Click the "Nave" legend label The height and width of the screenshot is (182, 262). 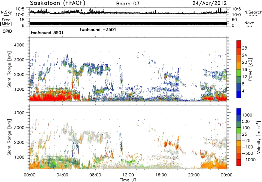point(249,23)
